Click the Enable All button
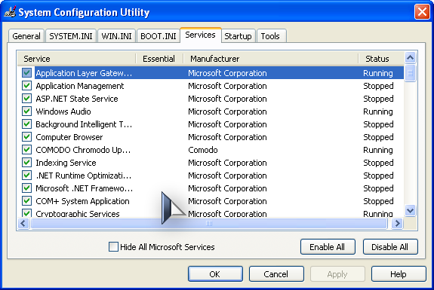The width and height of the screenshot is (434, 290). coord(328,246)
